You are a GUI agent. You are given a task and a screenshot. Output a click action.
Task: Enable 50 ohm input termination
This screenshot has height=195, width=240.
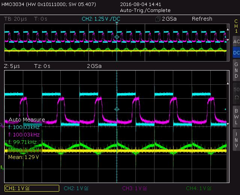tap(236, 93)
